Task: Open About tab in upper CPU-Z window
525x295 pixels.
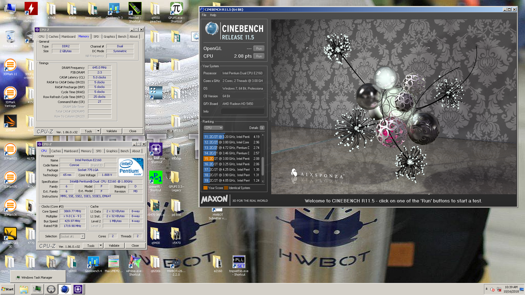Action: 134,37
